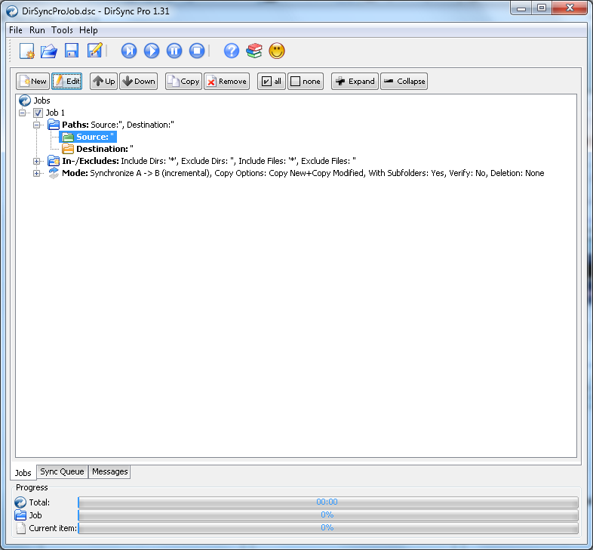Open the Help menu
Viewport: 593px width, 550px height.
pyautogui.click(x=88, y=30)
